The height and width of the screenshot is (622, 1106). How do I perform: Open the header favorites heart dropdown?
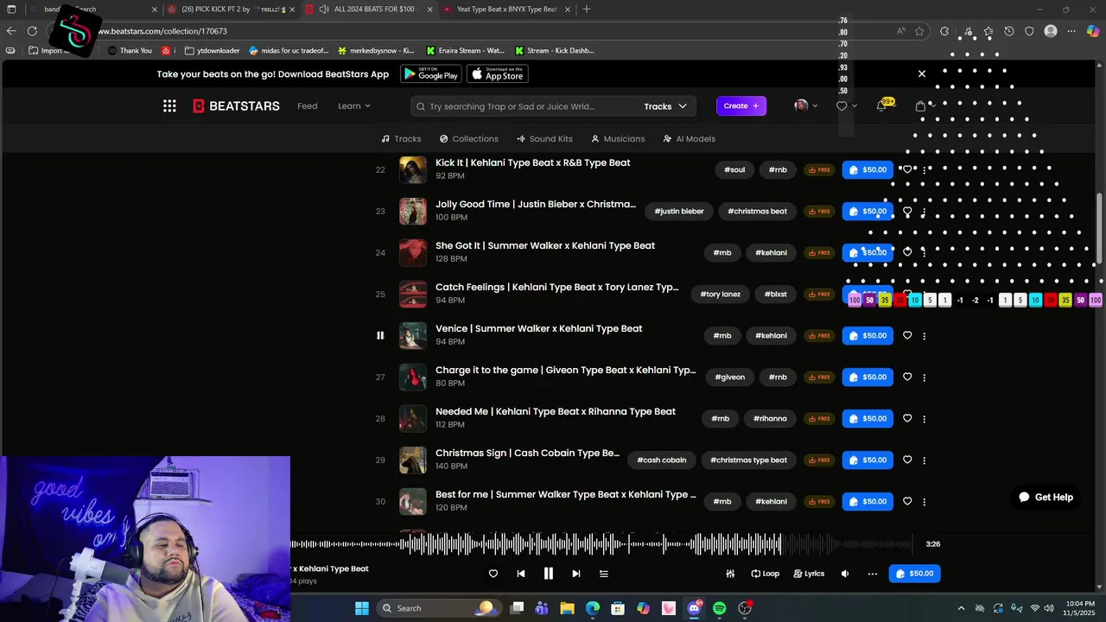click(x=847, y=106)
